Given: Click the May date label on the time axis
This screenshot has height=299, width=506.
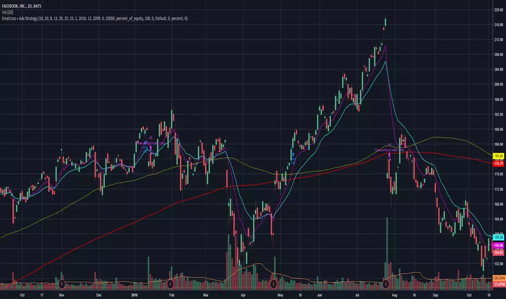Looking at the screenshot, I should point(280,295).
